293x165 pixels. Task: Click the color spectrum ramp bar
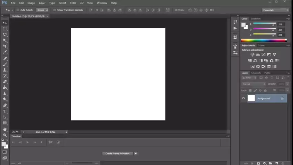pyautogui.click(x=264, y=40)
